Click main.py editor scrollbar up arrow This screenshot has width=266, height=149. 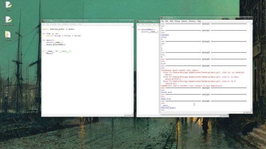pyautogui.click(x=133, y=27)
